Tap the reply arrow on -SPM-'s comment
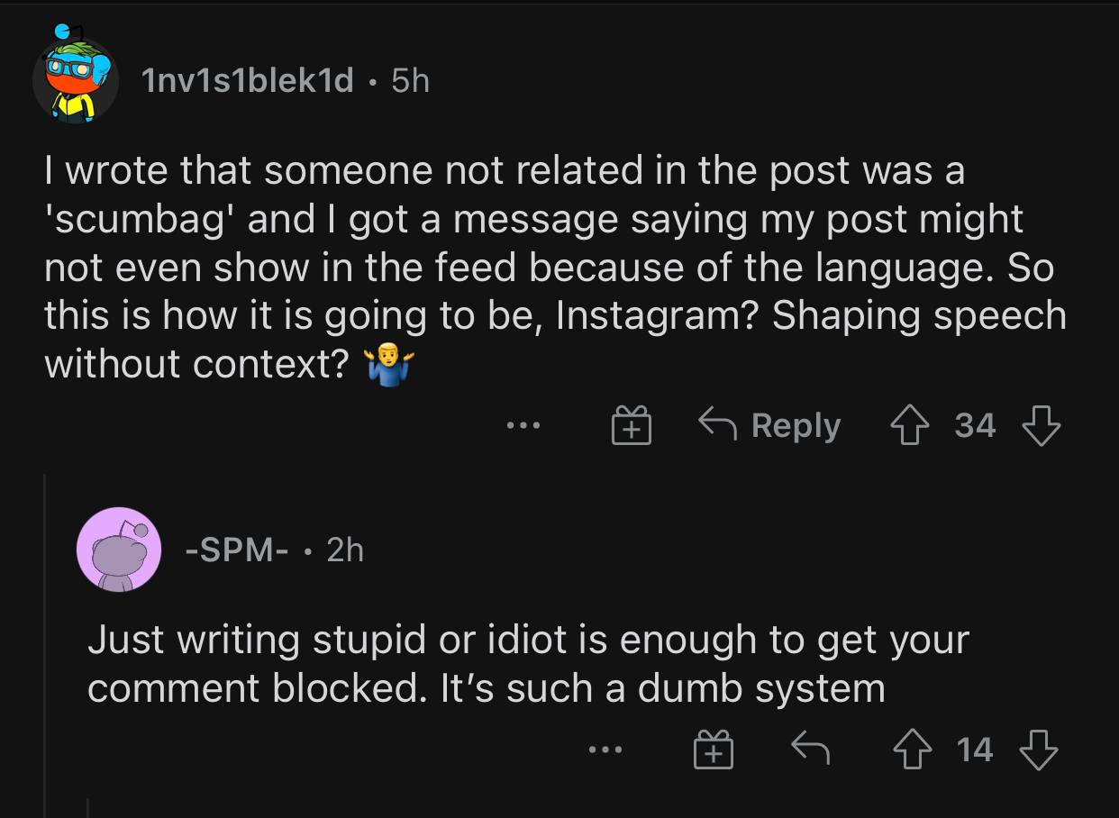1119x818 pixels. (x=809, y=748)
